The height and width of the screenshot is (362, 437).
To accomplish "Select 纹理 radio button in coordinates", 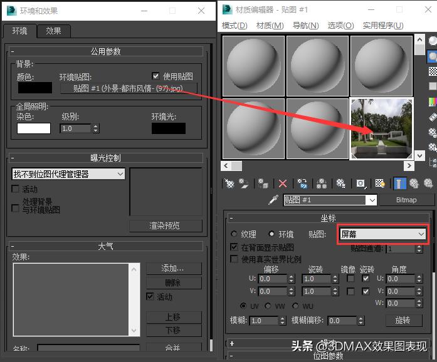I will click(234, 234).
